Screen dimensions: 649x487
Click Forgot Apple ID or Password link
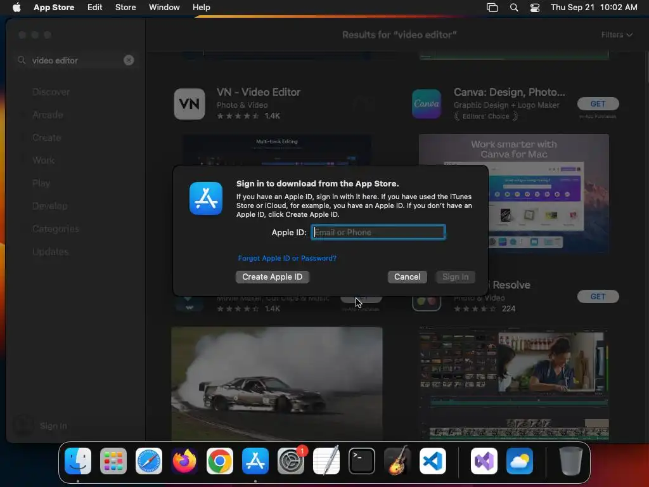[287, 258]
